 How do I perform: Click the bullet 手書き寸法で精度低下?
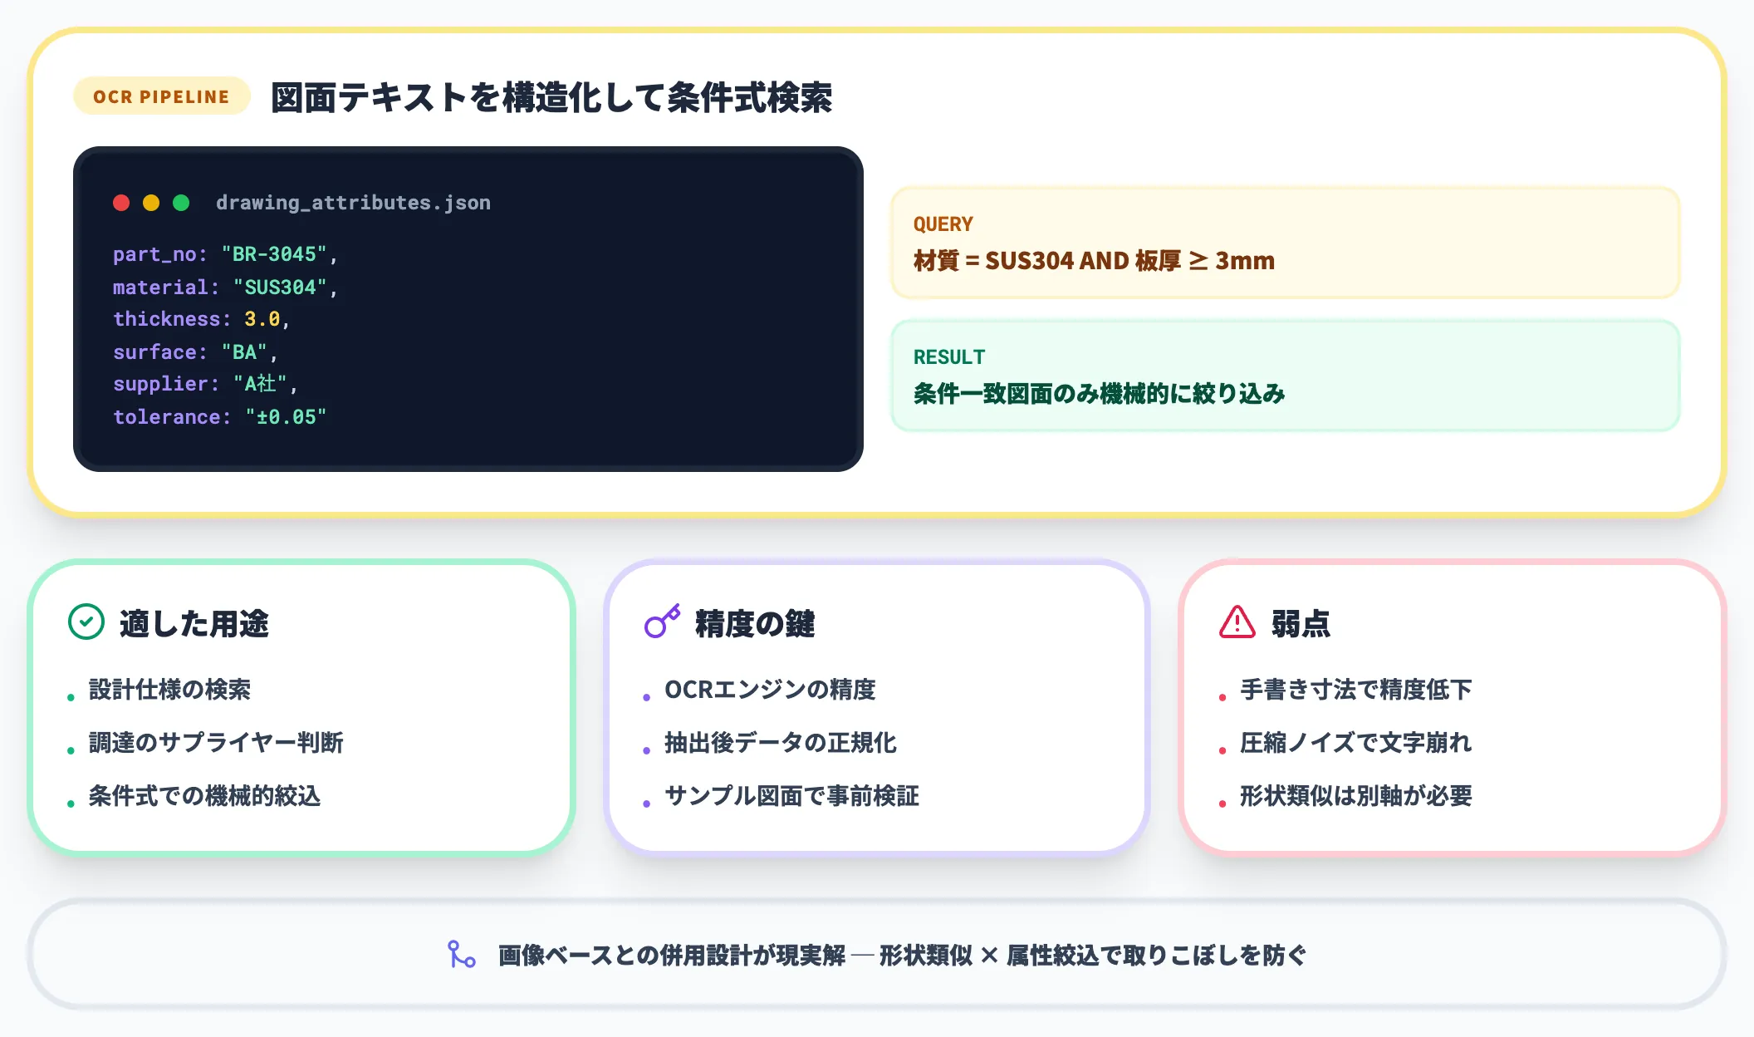click(1355, 690)
